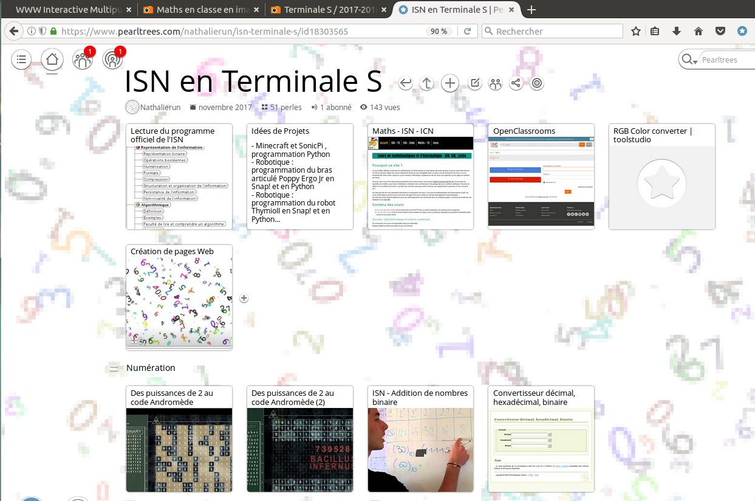Open the OpenClassrooms pearl thumbnail
The height and width of the screenshot is (501, 755).
(541, 183)
